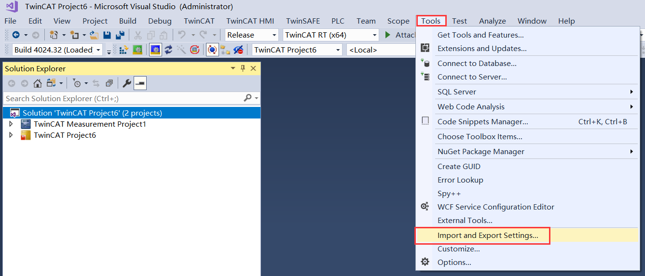Open the TwinSAFE menu
Viewport: 645px width, 276px height.
(x=303, y=21)
